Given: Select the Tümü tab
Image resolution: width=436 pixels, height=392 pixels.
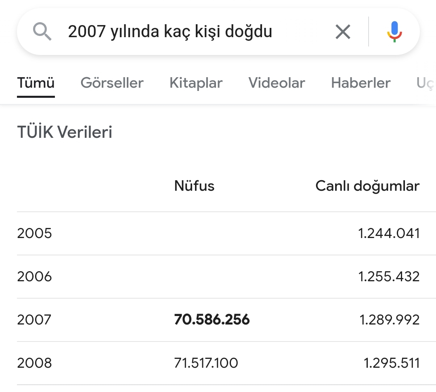Looking at the screenshot, I should click(x=36, y=83).
